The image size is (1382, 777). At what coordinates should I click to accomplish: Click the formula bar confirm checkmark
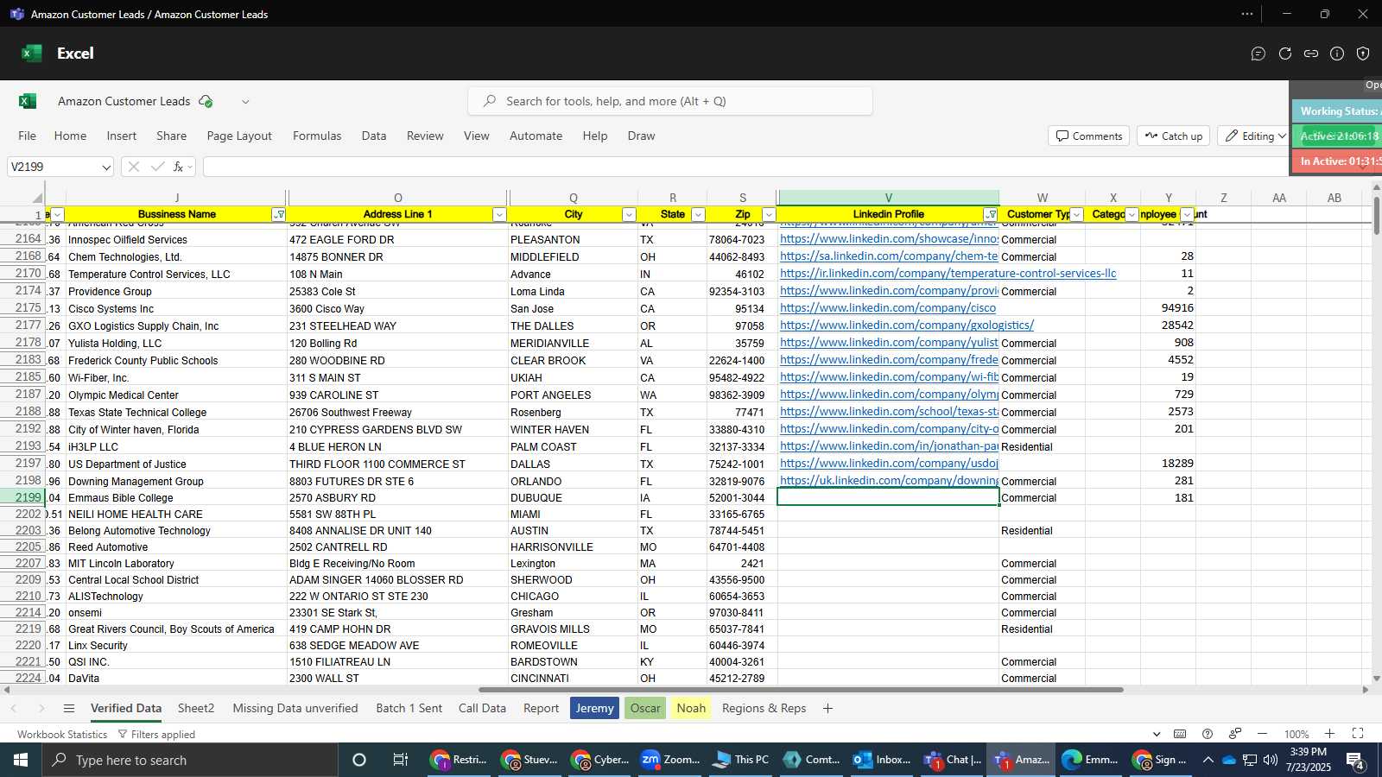(157, 167)
